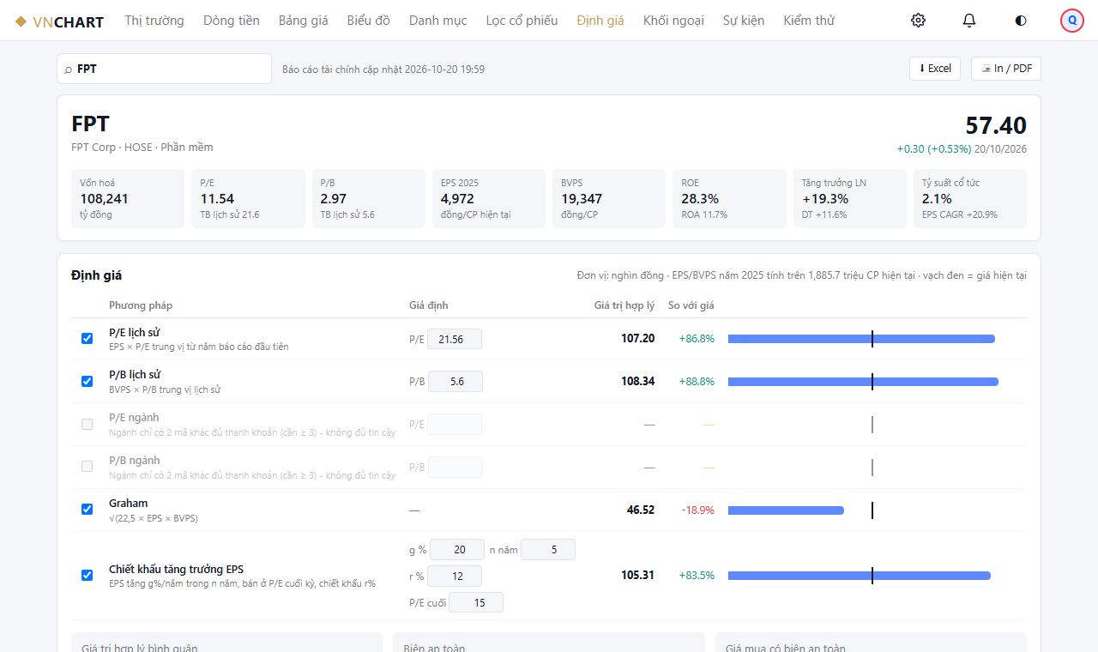
Task: Navigate to Lọc cổ phiếu
Action: click(522, 21)
